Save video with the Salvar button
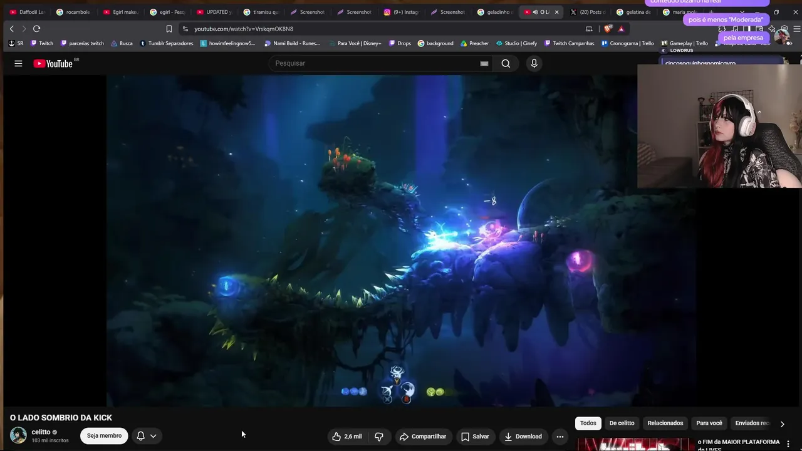 tap(475, 437)
